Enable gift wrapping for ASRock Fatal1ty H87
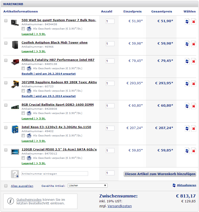The height and width of the screenshot is (212, 199). (x=23, y=68)
